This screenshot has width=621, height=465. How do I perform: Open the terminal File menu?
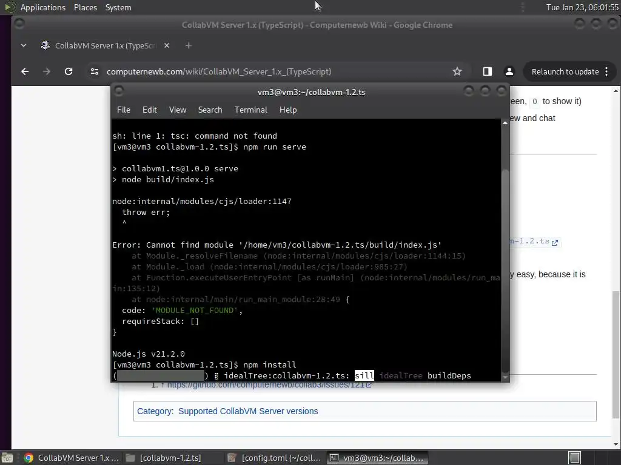point(124,110)
